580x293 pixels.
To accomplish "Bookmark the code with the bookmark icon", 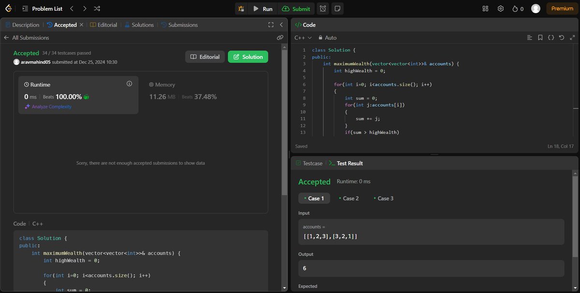I will click(540, 37).
